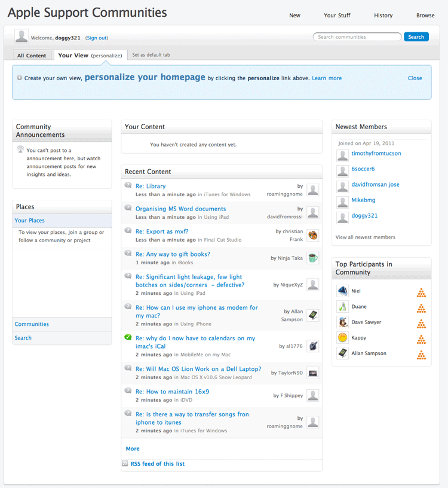Switch to the All Content tab
This screenshot has height=488, width=448.
pyautogui.click(x=32, y=56)
